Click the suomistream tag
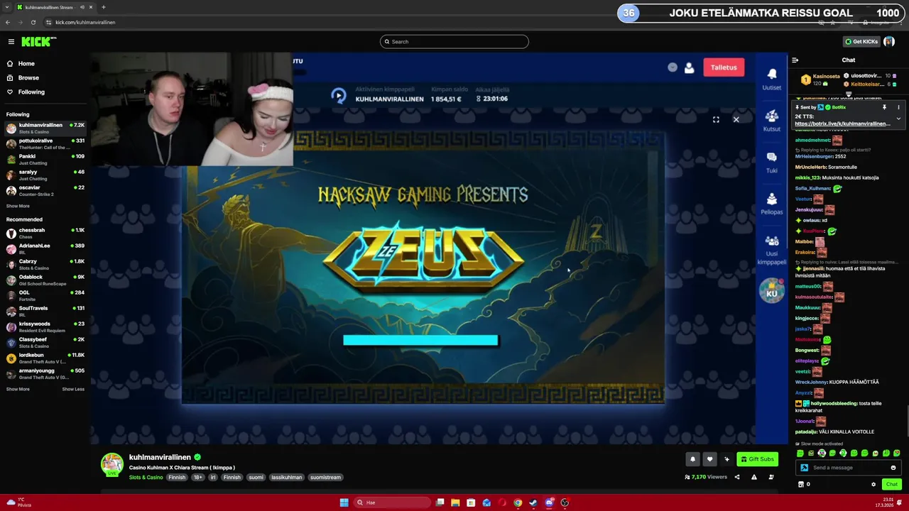This screenshot has height=511, width=909. 326,478
